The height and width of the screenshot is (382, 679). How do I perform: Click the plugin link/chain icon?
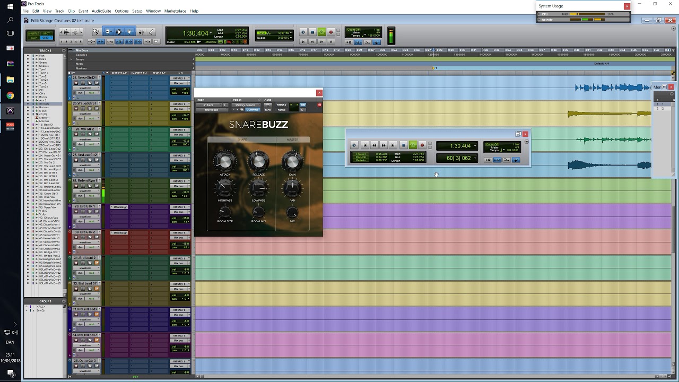point(303,105)
